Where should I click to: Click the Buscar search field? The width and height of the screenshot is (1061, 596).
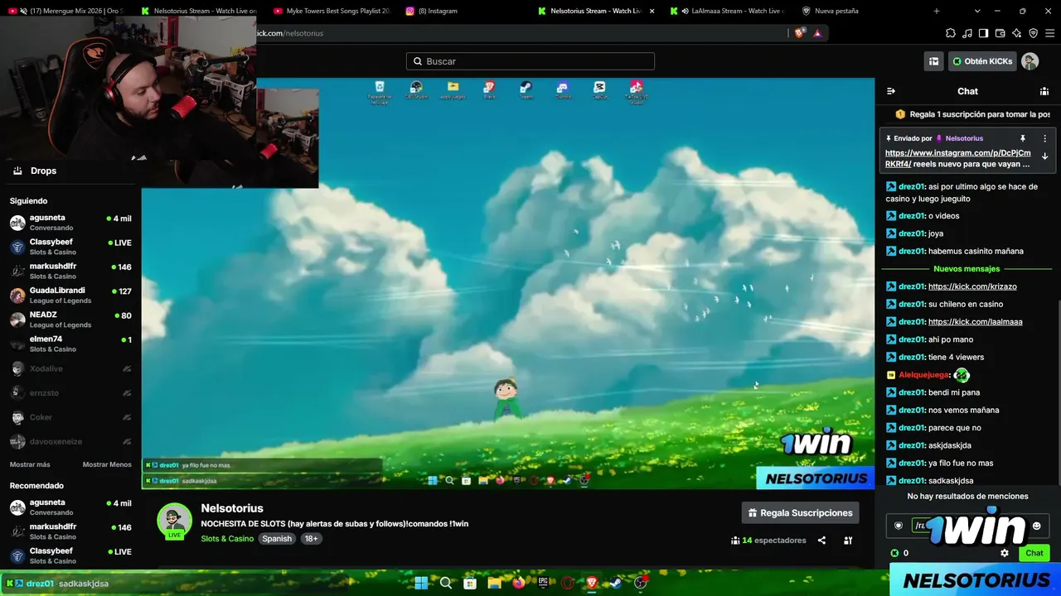coord(530,61)
